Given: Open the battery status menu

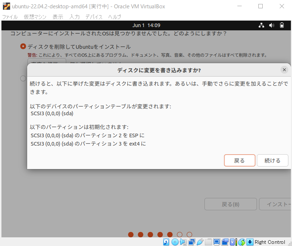Looking at the screenshot, I should (x=282, y=25).
